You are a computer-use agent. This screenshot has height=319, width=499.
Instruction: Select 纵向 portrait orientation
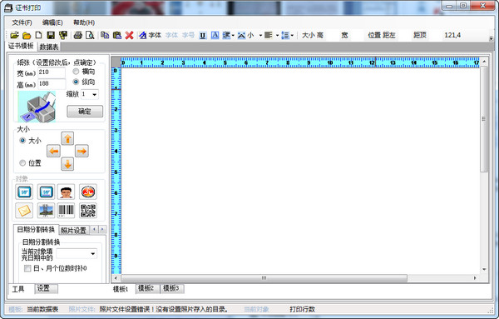76,82
